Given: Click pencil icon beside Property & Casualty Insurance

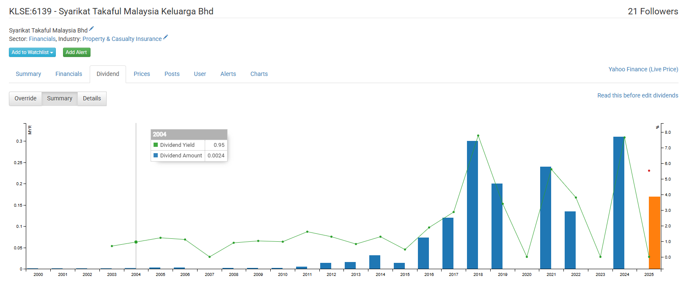Looking at the screenshot, I should [165, 37].
